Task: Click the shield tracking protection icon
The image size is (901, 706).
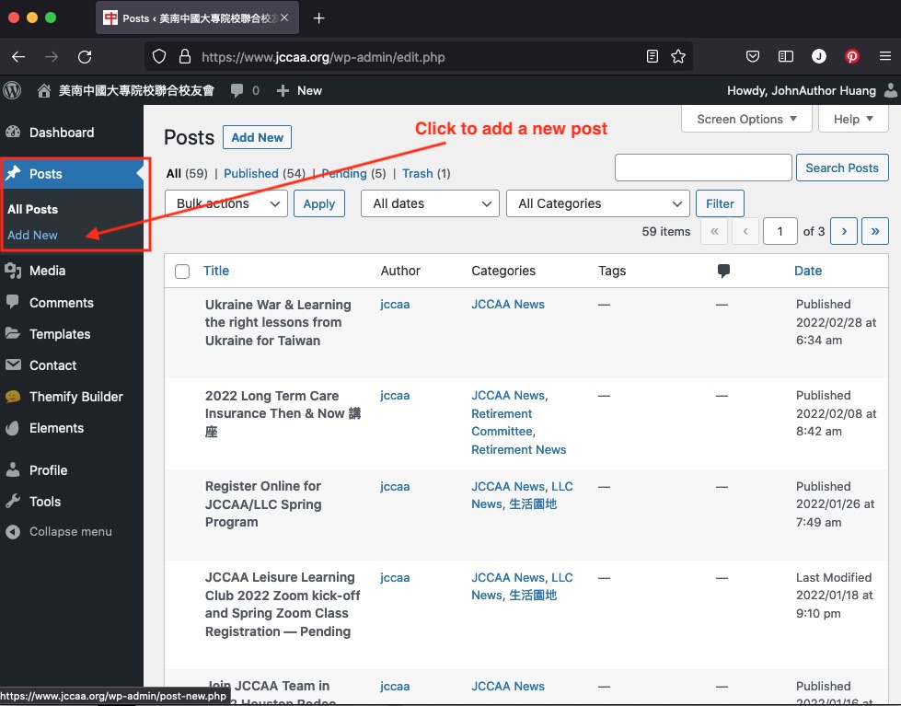Action: click(x=159, y=56)
